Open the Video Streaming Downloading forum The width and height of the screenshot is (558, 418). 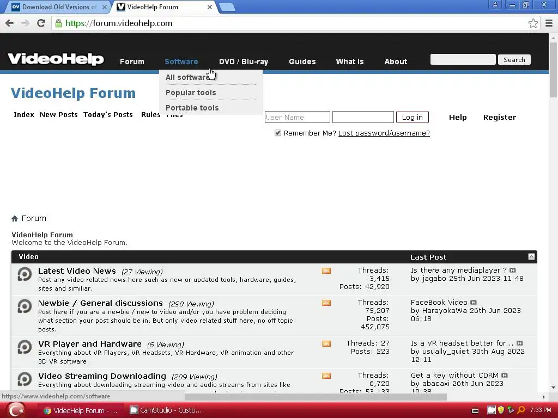tap(102, 376)
